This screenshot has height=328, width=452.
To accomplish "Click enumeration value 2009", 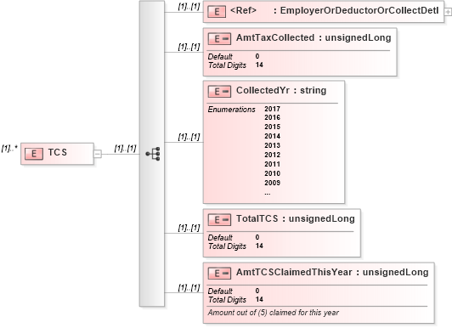I will tap(273, 183).
